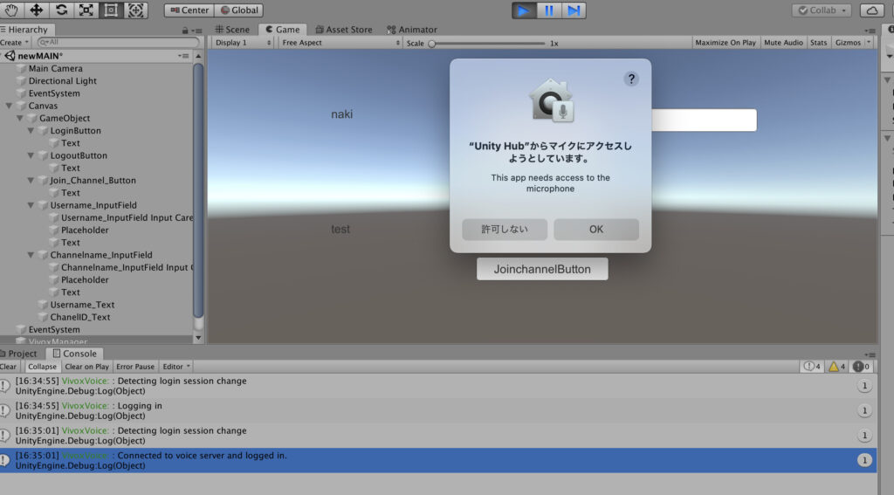Toggle Clear on Play in Console

[x=86, y=367]
